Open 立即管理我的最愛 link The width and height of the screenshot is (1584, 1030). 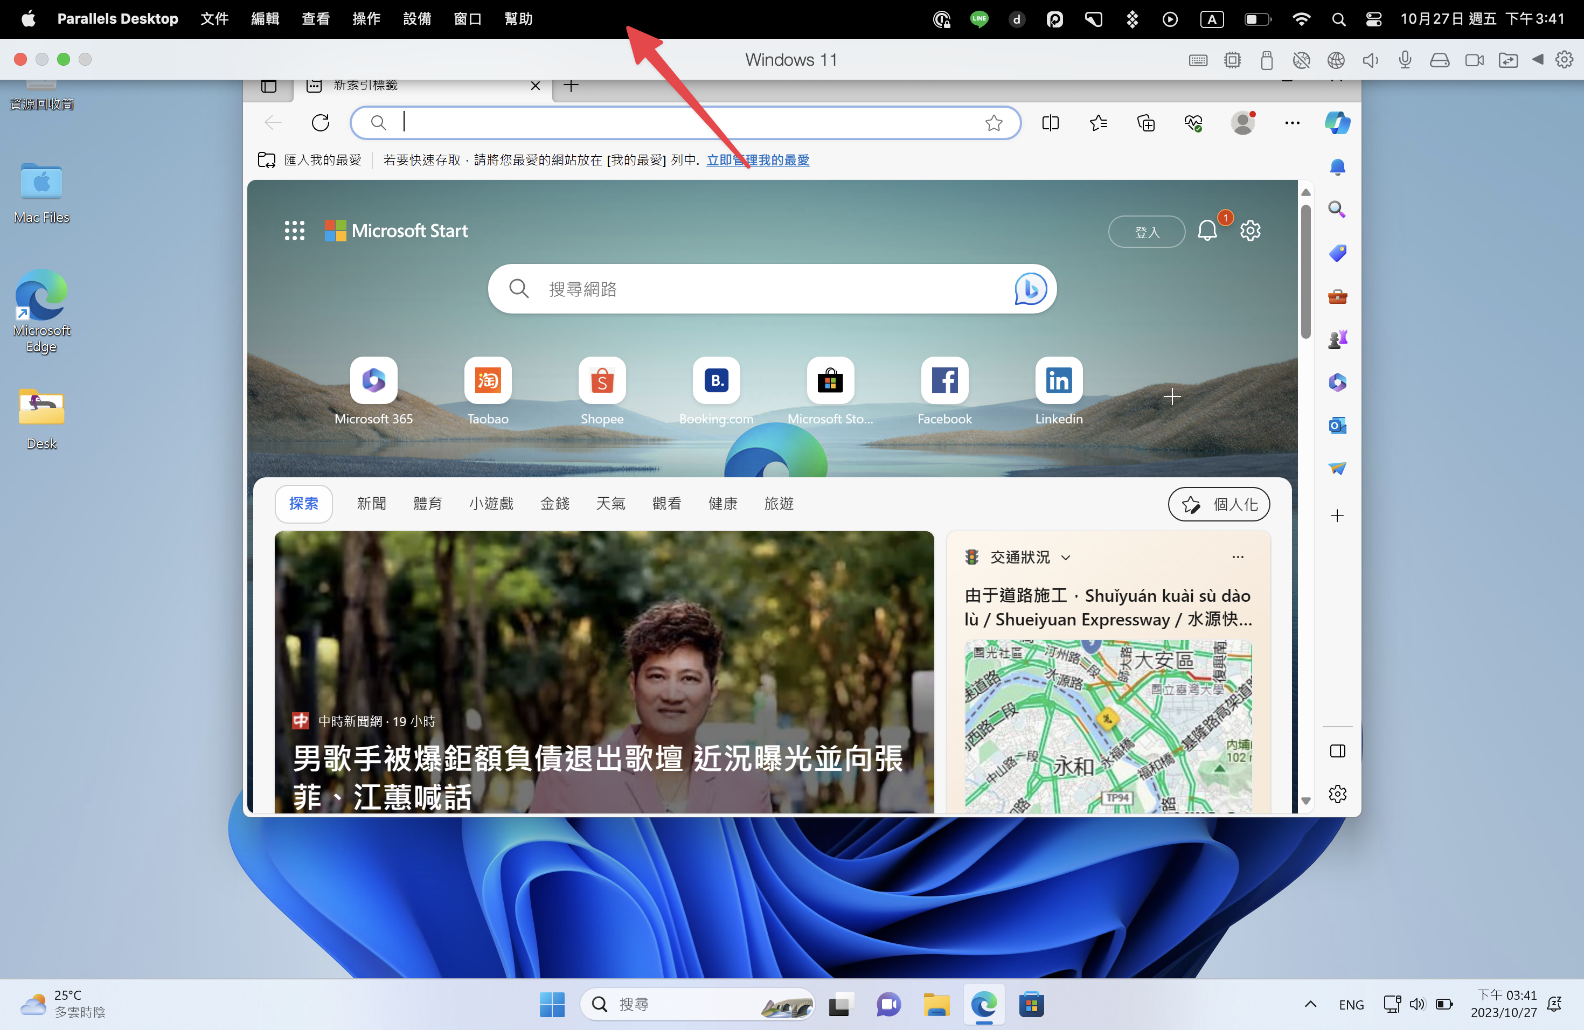(x=758, y=159)
